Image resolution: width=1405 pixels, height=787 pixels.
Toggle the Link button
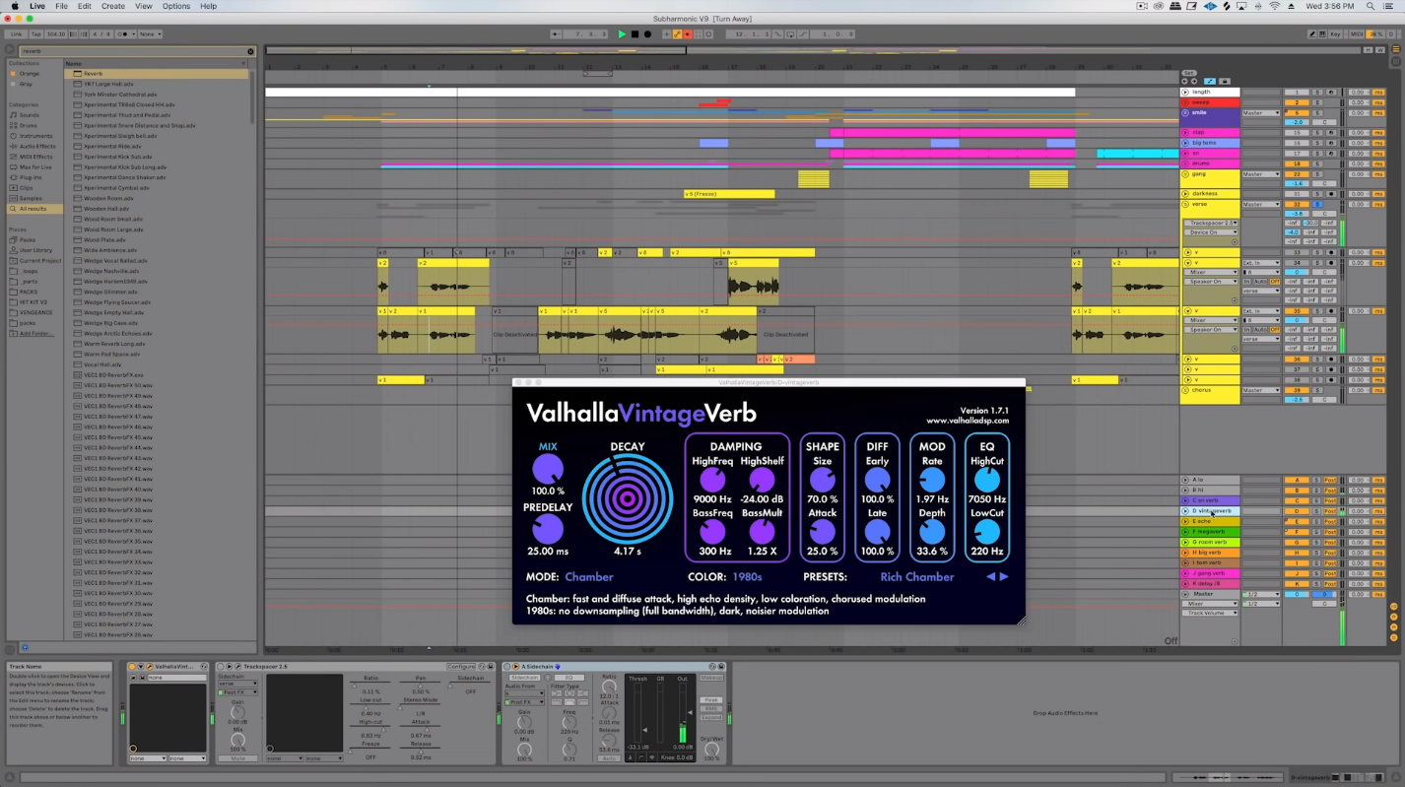pyautogui.click(x=17, y=34)
